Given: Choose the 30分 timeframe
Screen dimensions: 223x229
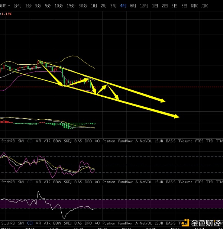Looking at the screenshot, I should pyautogui.click(x=83, y=6).
